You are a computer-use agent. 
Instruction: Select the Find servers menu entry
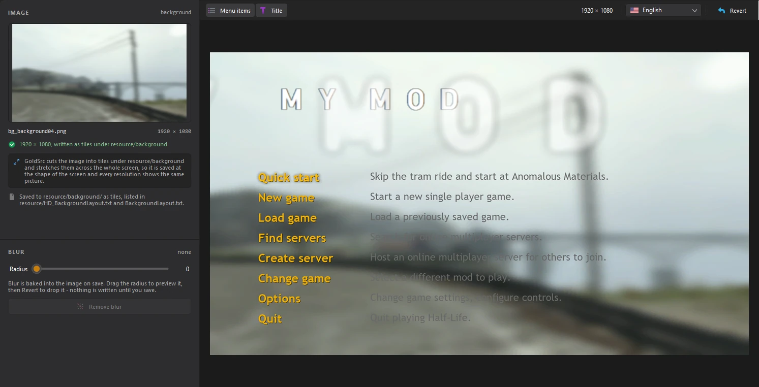[292, 238]
